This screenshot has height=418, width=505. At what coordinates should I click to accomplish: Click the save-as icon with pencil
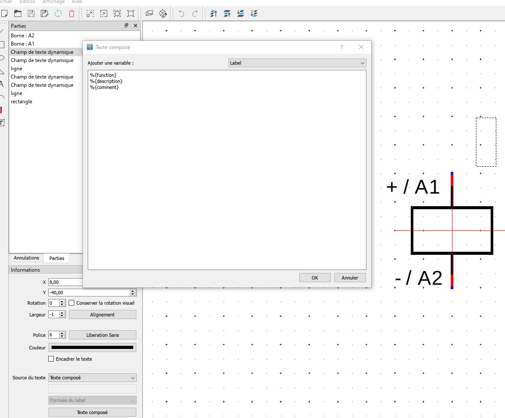coord(44,13)
